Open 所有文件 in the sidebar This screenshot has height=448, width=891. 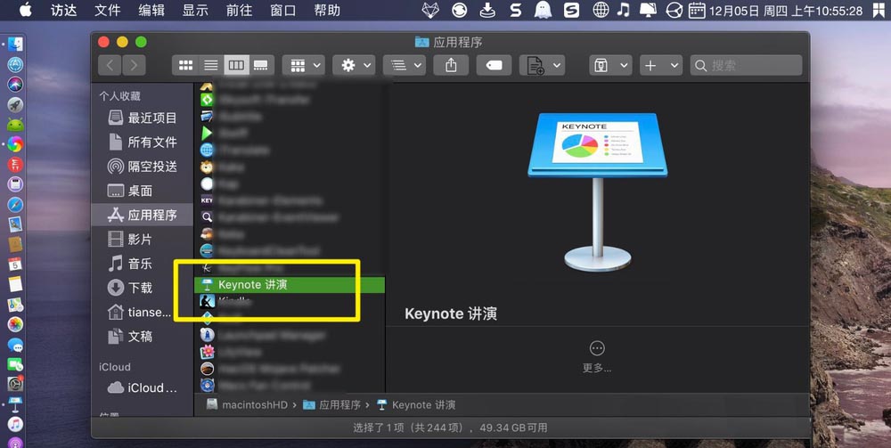(x=142, y=142)
